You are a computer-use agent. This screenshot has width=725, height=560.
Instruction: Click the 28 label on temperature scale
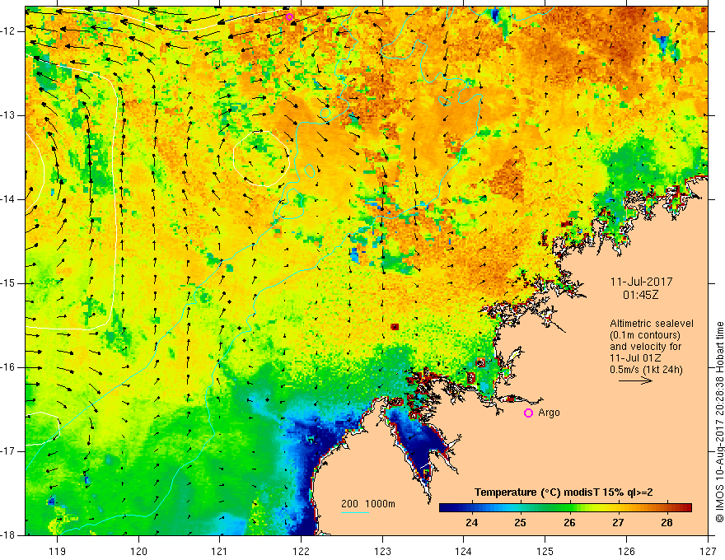(x=667, y=523)
